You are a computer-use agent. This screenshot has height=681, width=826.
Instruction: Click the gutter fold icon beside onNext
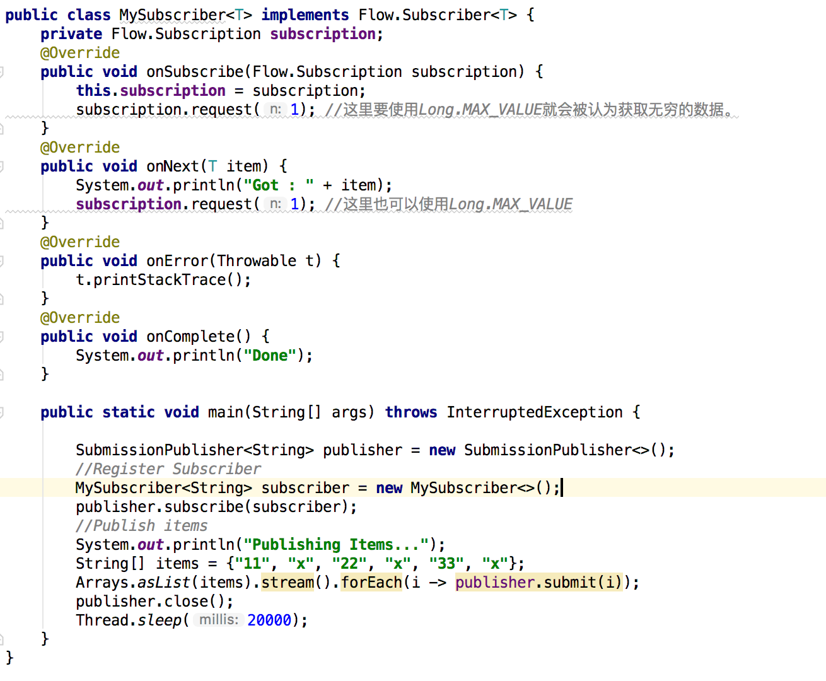point(3,166)
